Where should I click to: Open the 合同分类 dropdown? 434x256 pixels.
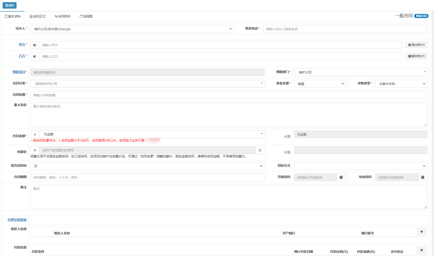[x=147, y=84]
